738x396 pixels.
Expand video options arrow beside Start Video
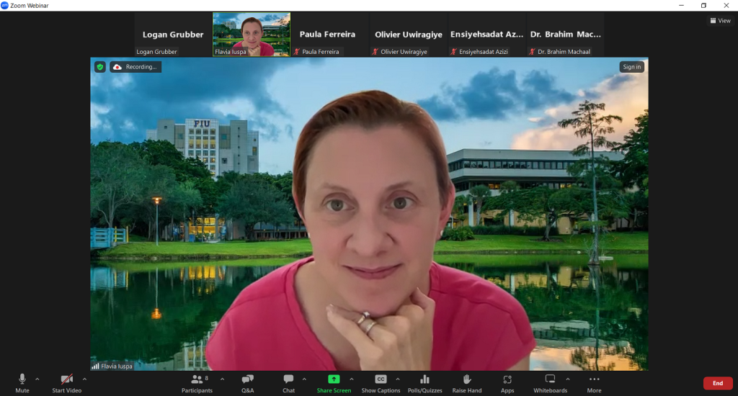84,379
